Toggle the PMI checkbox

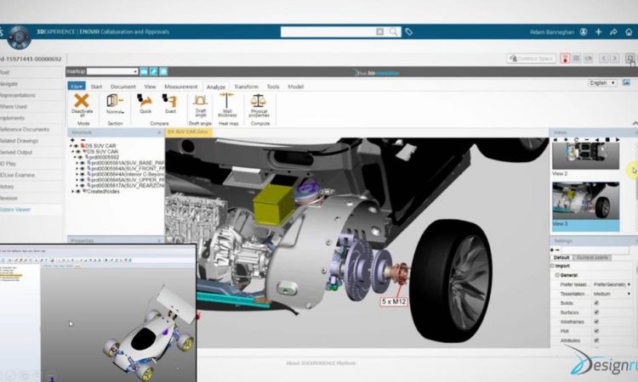tap(596, 331)
